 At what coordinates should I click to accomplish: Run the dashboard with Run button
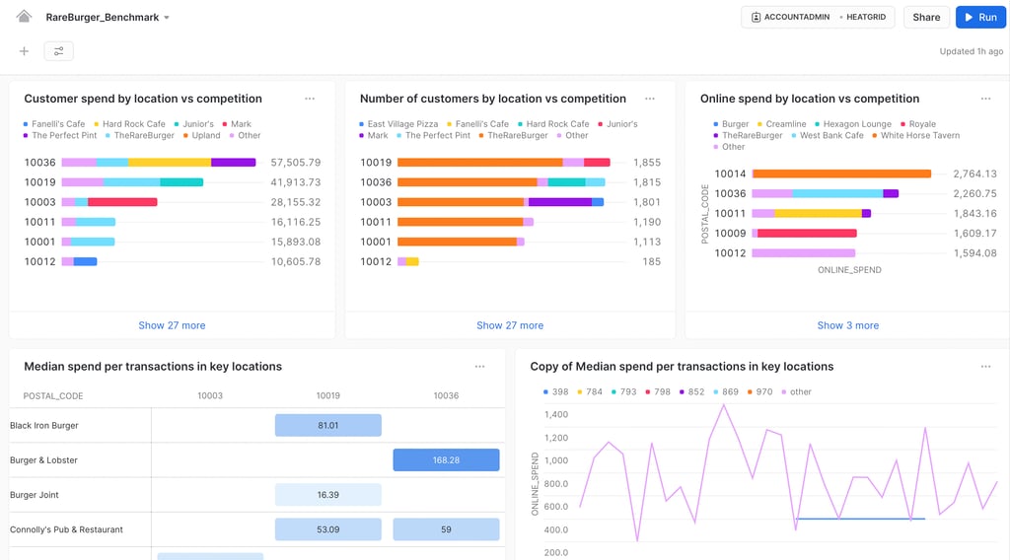pos(980,18)
